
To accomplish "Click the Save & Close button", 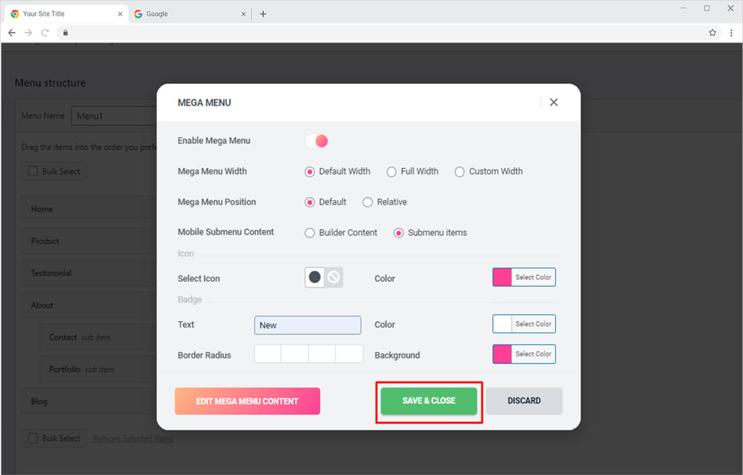I will [429, 401].
